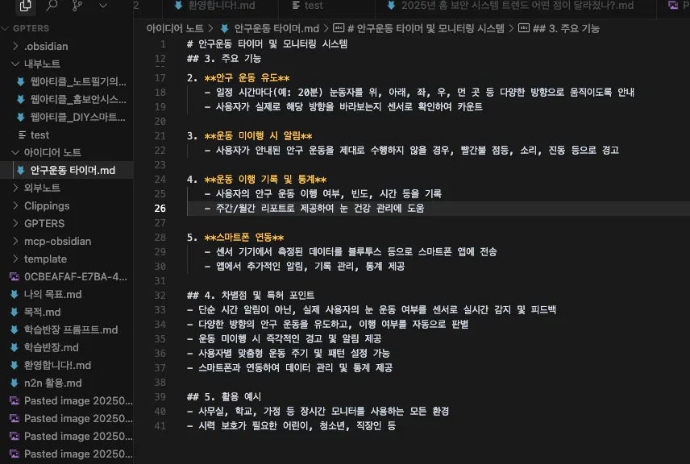Click line number 26 in gutter
This screenshot has width=690, height=464.
(x=160, y=209)
